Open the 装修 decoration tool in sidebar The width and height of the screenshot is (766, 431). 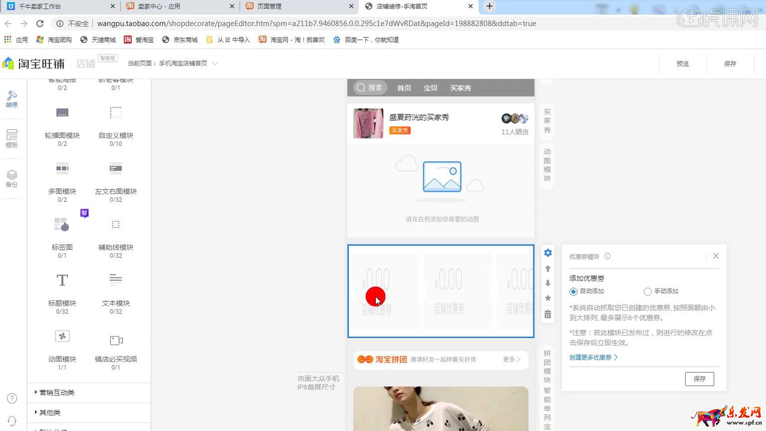tap(12, 99)
